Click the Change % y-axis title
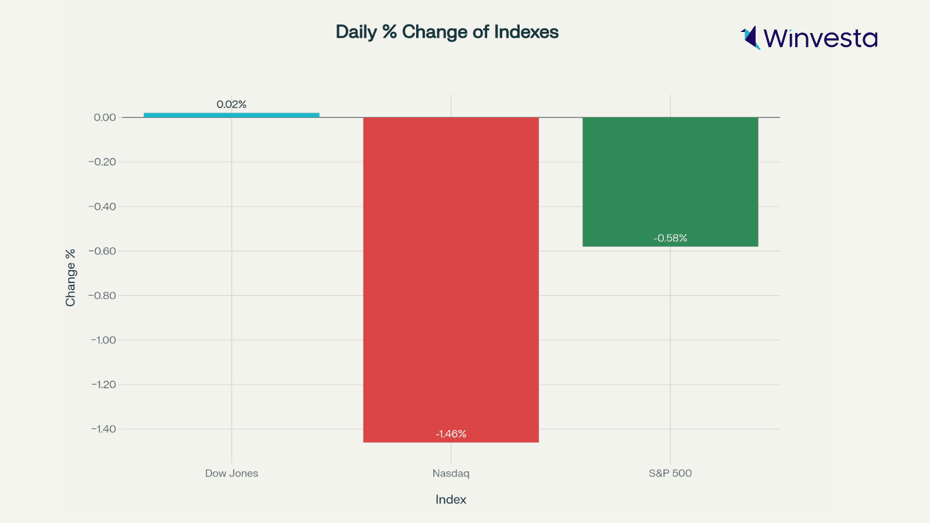Screen dimensions: 930x523 point(70,278)
